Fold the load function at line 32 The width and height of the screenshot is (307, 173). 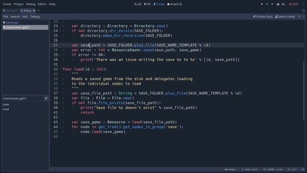pyautogui.click(x=60, y=69)
